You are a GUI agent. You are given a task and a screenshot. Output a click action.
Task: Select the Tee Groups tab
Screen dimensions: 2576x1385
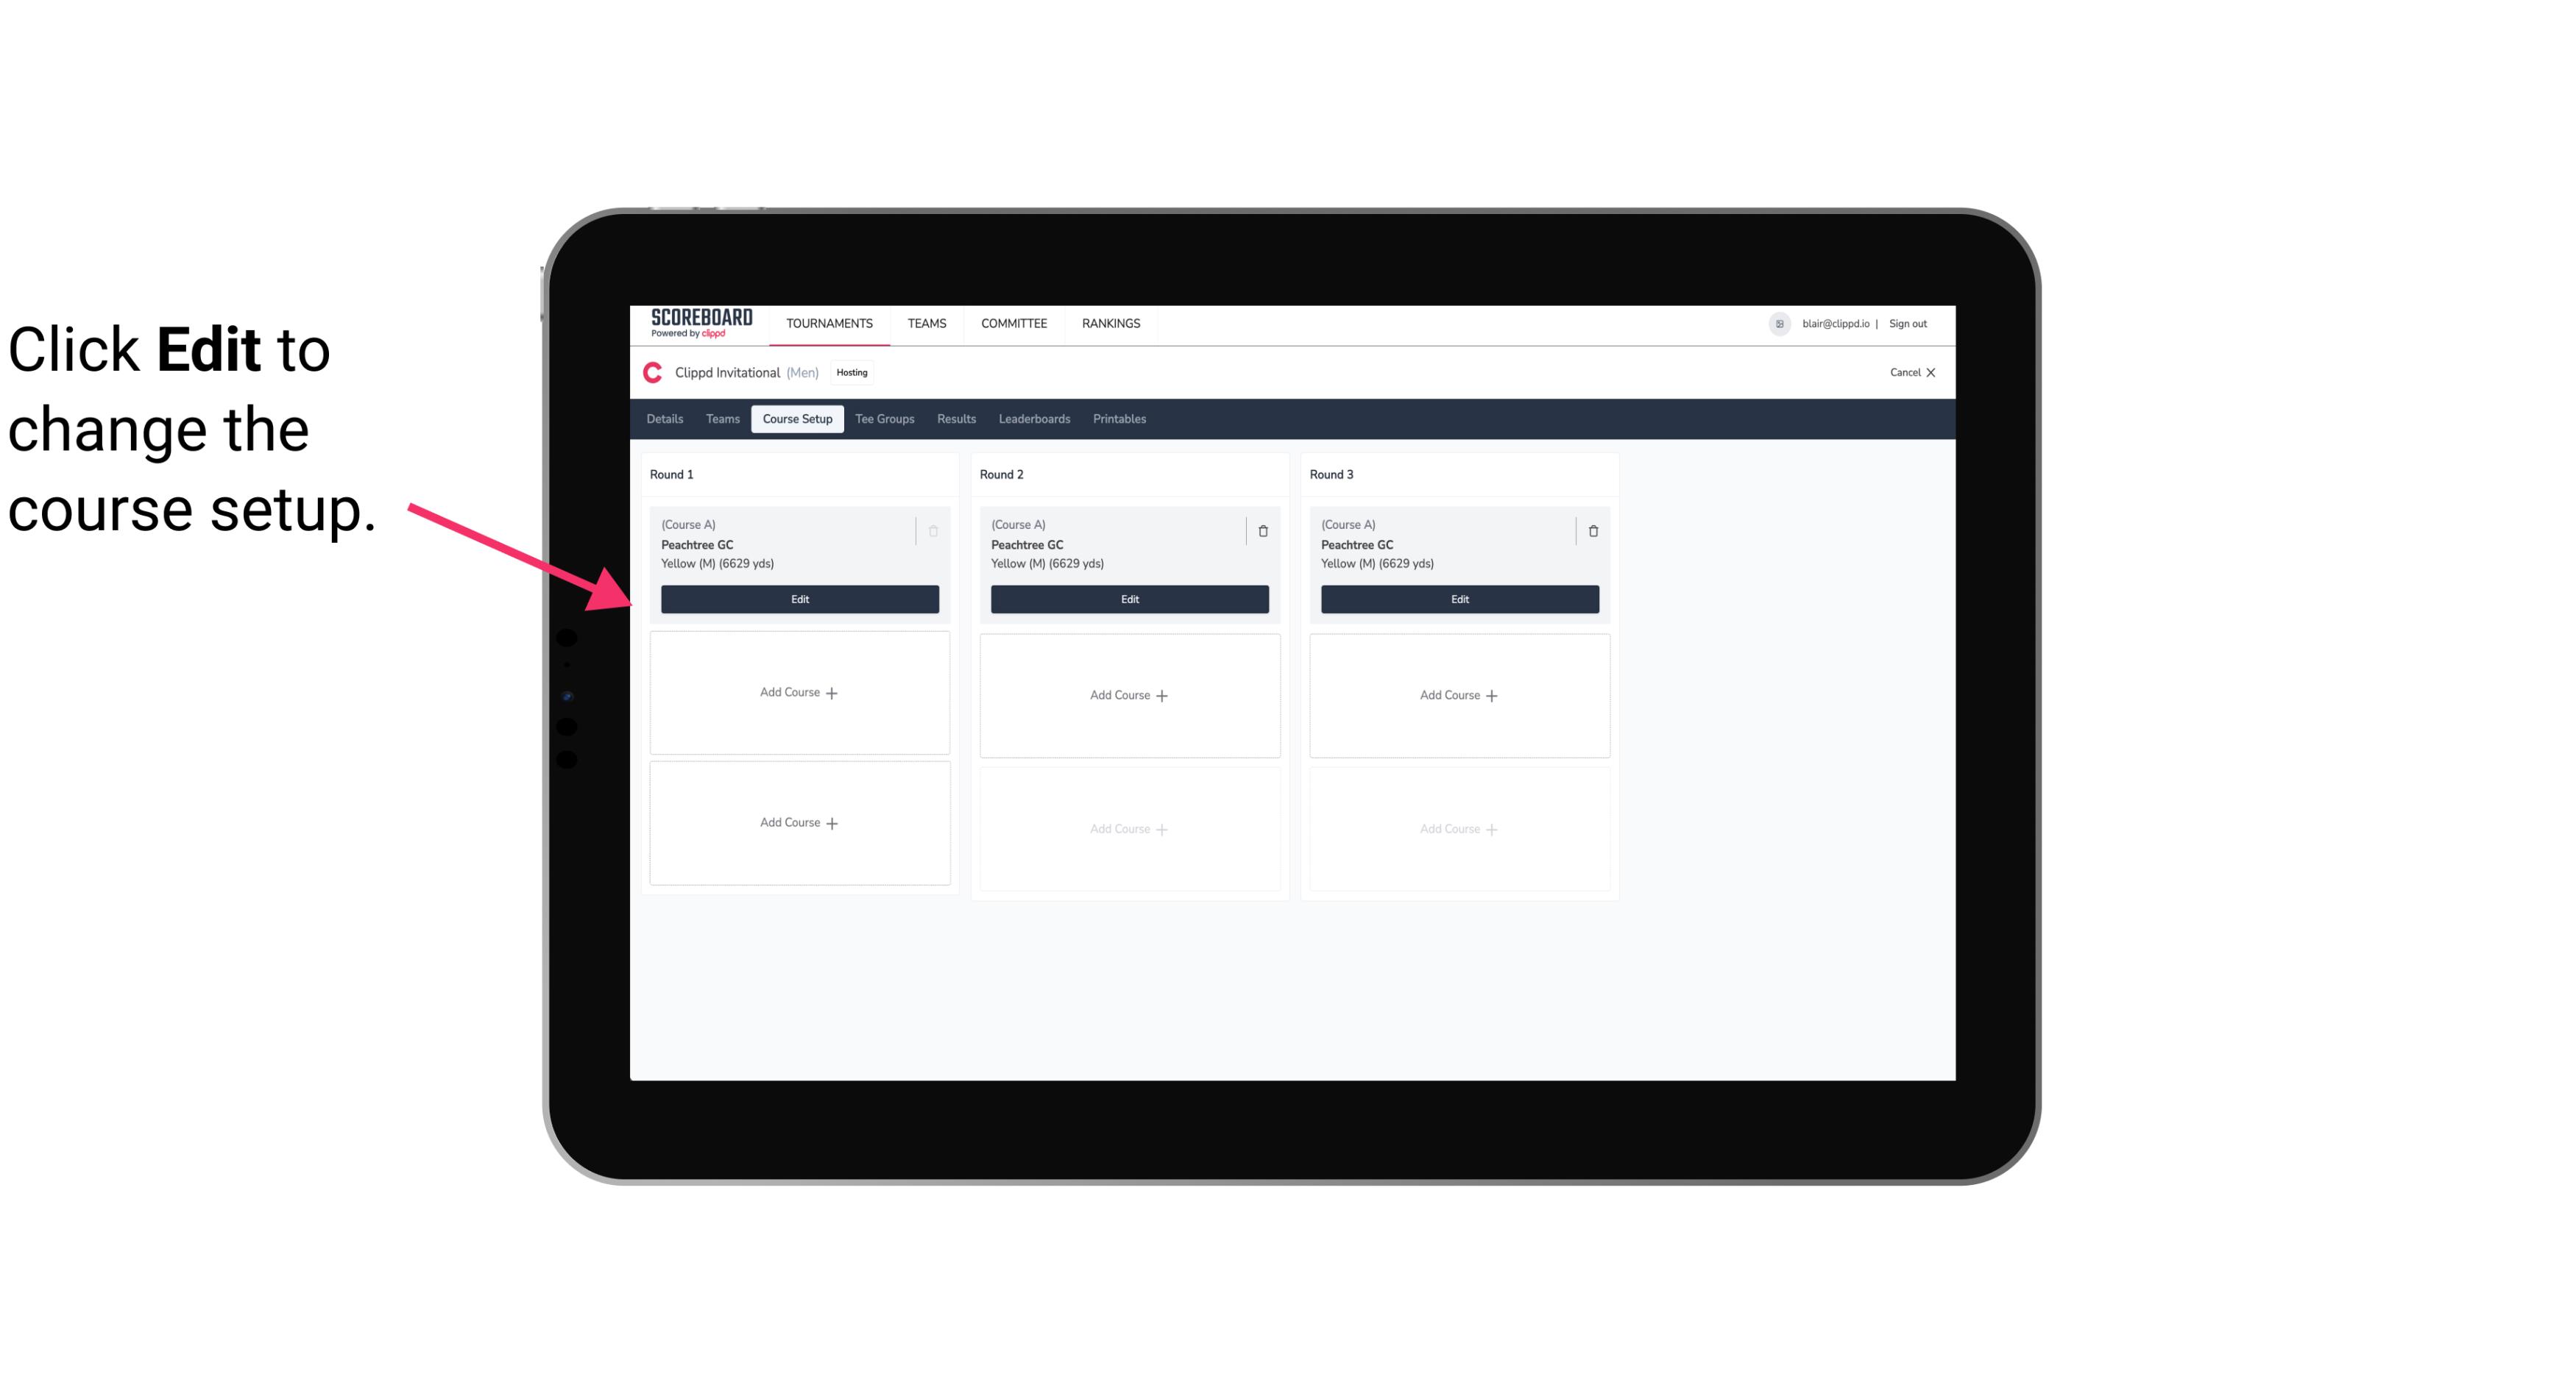tap(884, 418)
